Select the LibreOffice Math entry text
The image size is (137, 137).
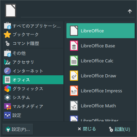pyautogui.click(x=98, y=106)
